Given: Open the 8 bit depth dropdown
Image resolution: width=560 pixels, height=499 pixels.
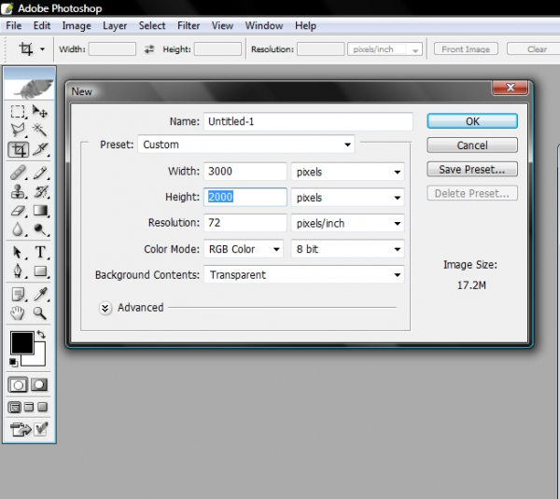Looking at the screenshot, I should (347, 249).
